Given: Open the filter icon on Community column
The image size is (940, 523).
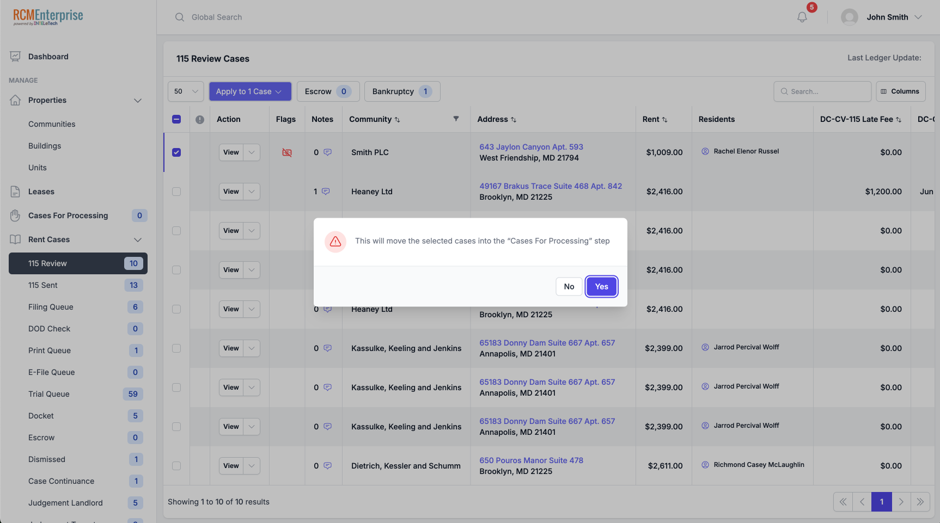Looking at the screenshot, I should [456, 119].
